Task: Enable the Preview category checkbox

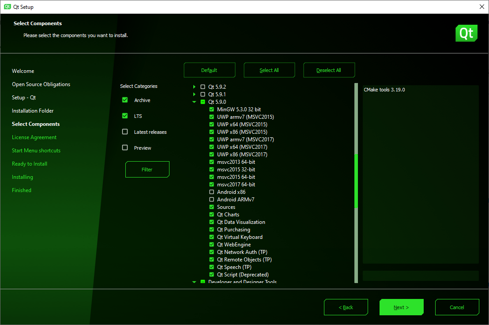Action: pos(125,147)
